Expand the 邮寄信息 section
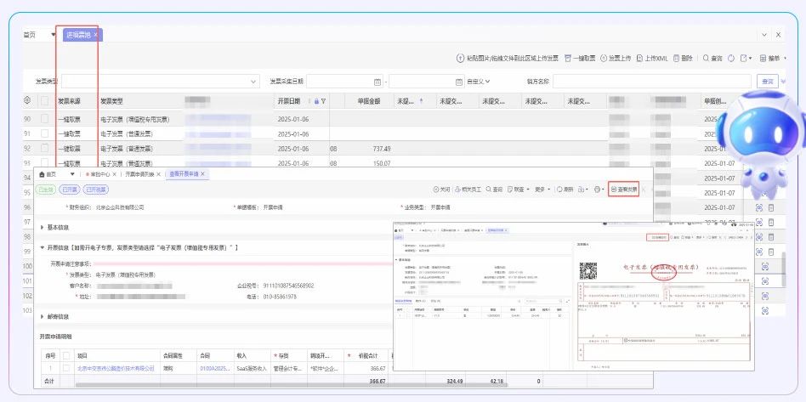Screen dimensions: 806x402 (x=43, y=316)
